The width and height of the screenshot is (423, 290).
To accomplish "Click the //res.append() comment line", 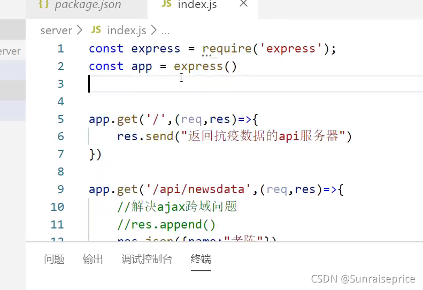I will 166,225.
